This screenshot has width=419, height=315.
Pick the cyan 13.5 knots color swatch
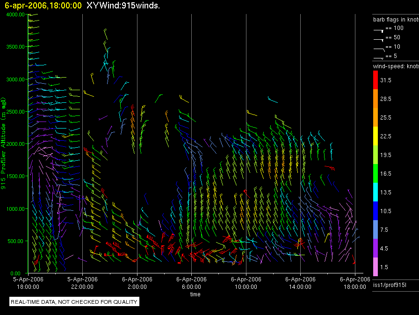click(375, 192)
